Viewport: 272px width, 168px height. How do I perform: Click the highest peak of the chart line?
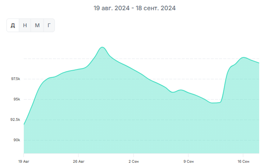102,47
